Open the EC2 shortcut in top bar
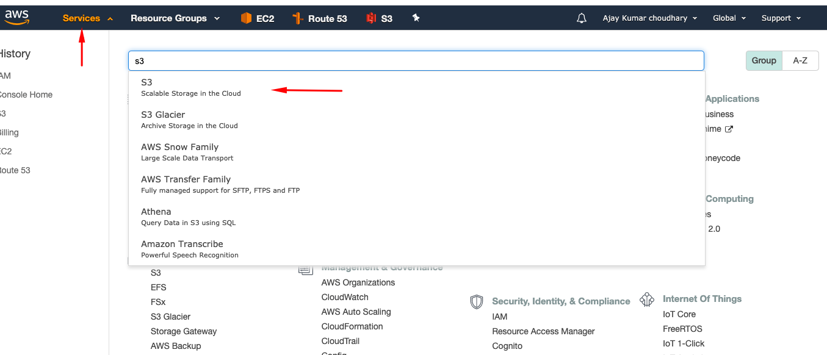This screenshot has height=355, width=827. (x=258, y=18)
